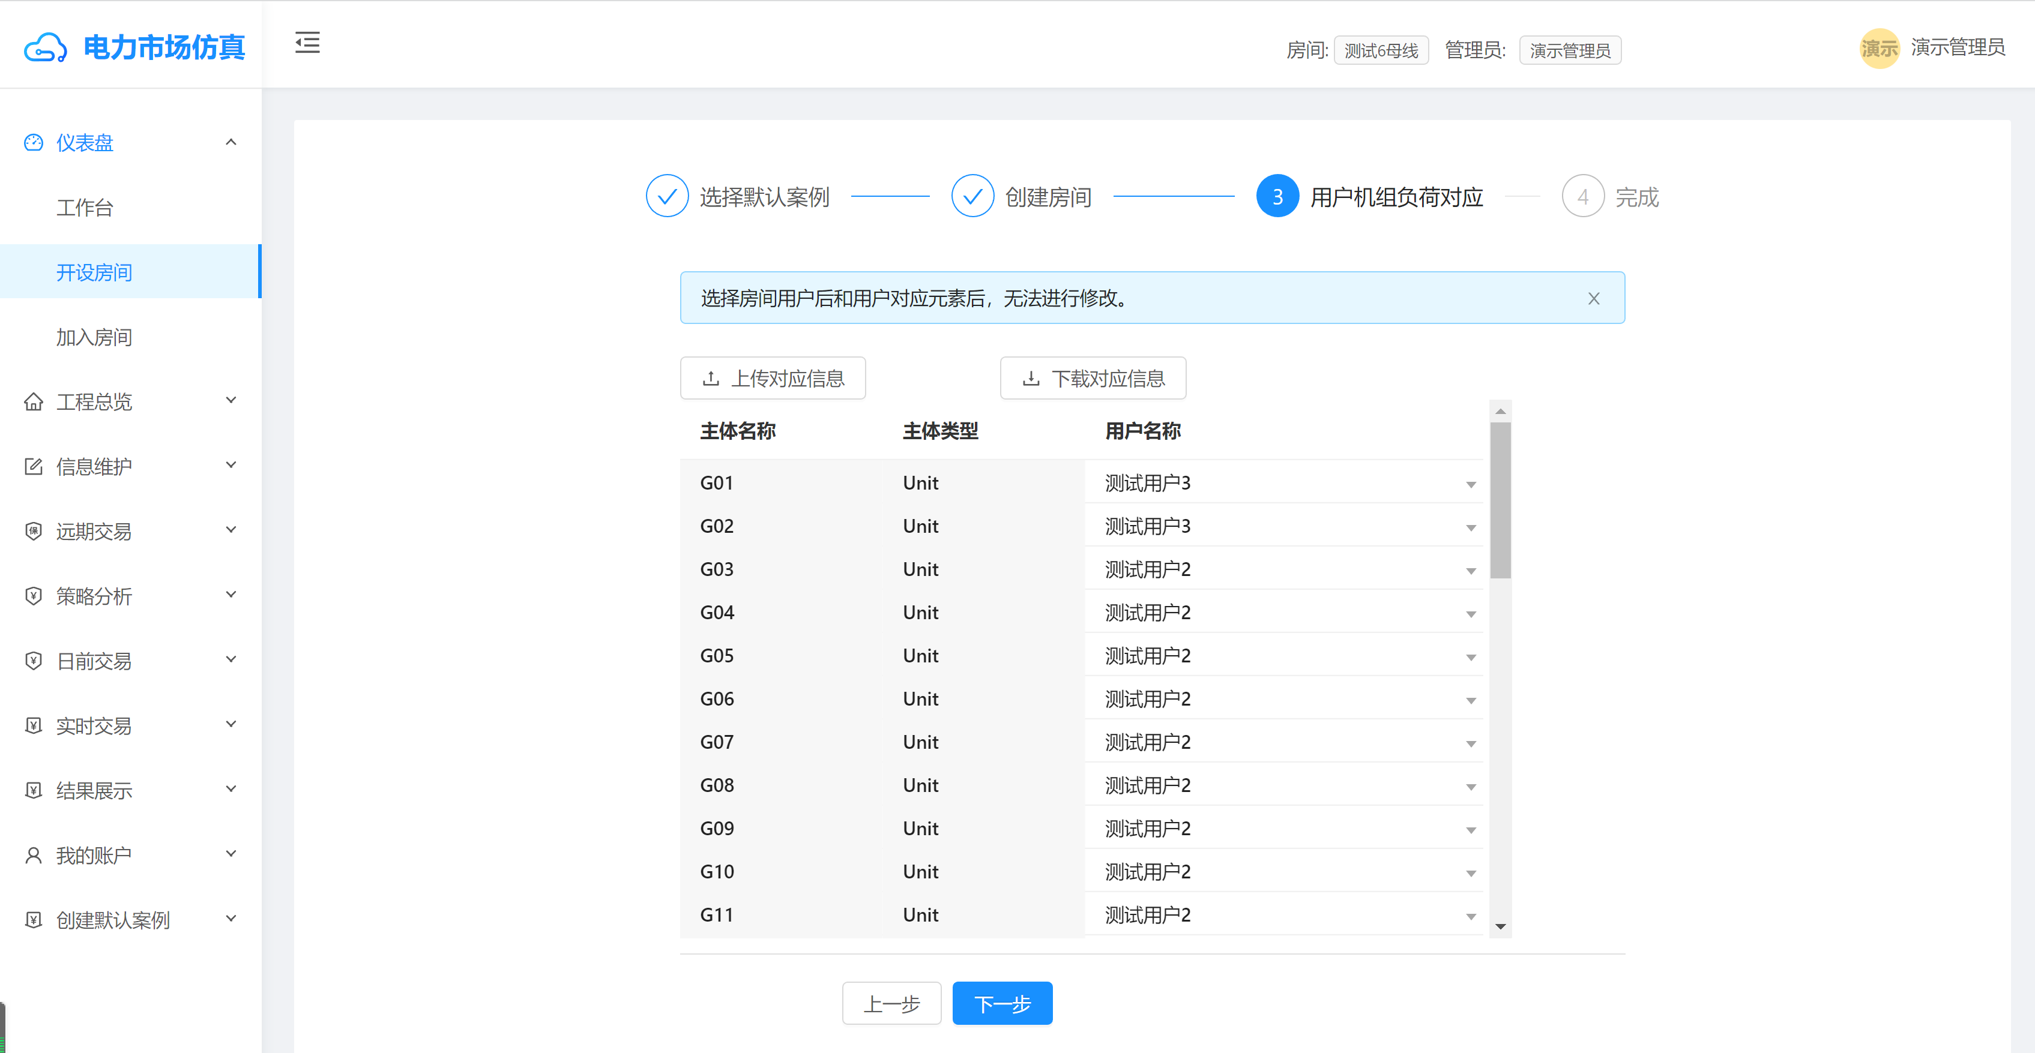Expand the 我的账户 menu chevron
Screen dimensions: 2035x1053
click(x=231, y=853)
